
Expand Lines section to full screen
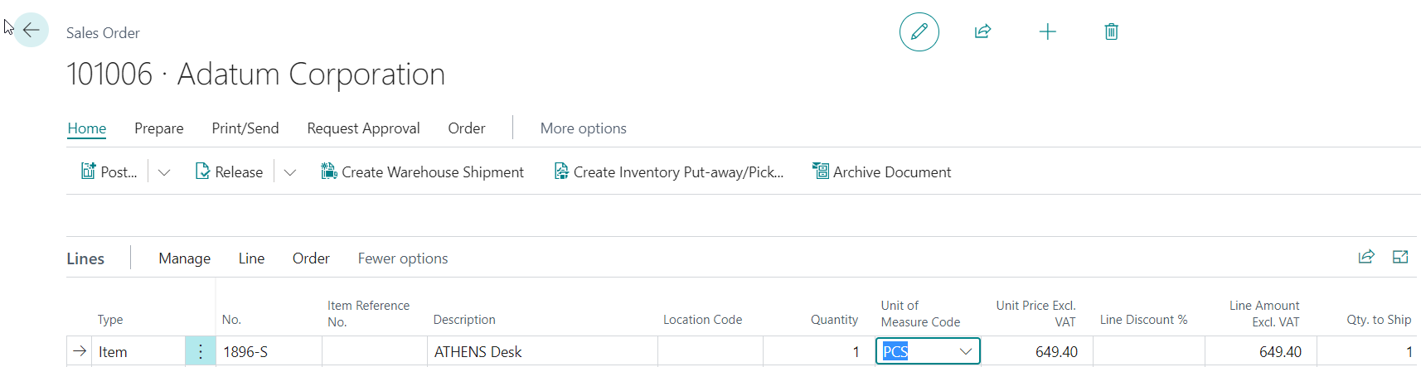pyautogui.click(x=1400, y=257)
